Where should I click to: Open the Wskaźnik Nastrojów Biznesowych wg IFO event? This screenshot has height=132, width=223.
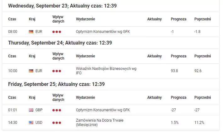106,71
